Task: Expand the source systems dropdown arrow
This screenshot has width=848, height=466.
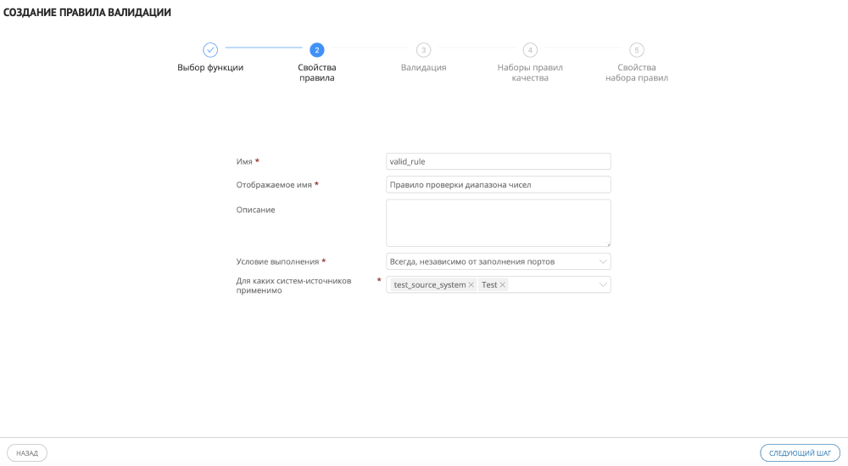Action: [x=603, y=285]
